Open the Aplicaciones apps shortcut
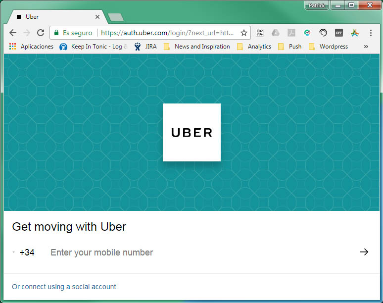 pyautogui.click(x=32, y=47)
